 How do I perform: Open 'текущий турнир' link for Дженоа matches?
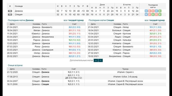pyautogui.click(x=76, y=20)
